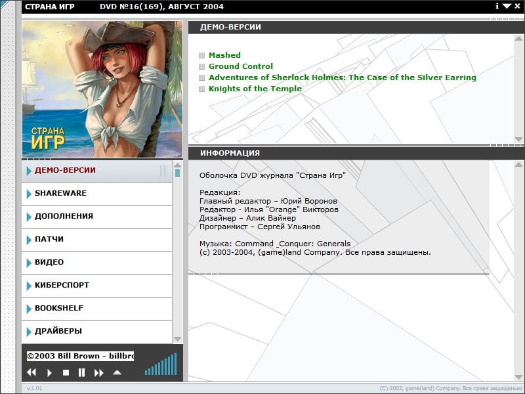Stop the music playback
Viewport: 525px width, 394px height.
point(66,372)
